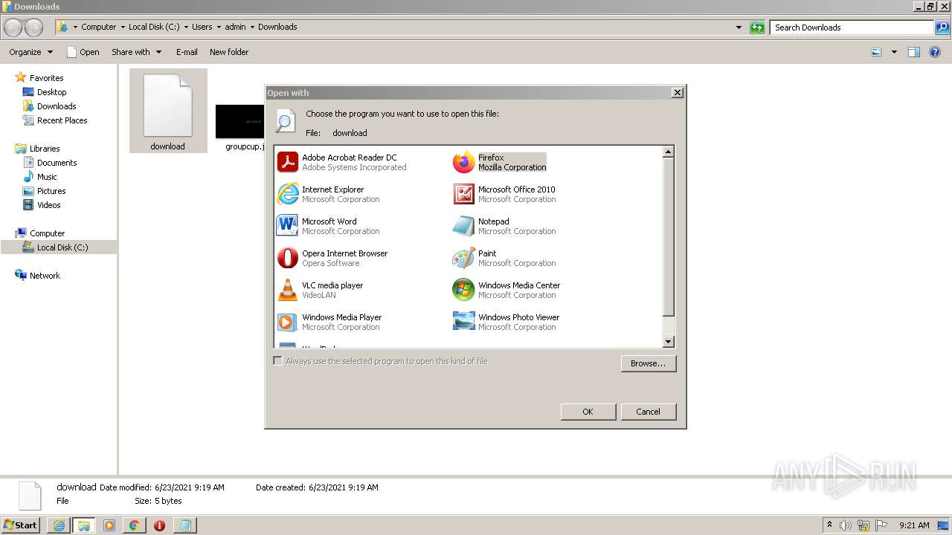Image resolution: width=952 pixels, height=535 pixels.
Task: Show the preview pane icon
Action: 914,52
